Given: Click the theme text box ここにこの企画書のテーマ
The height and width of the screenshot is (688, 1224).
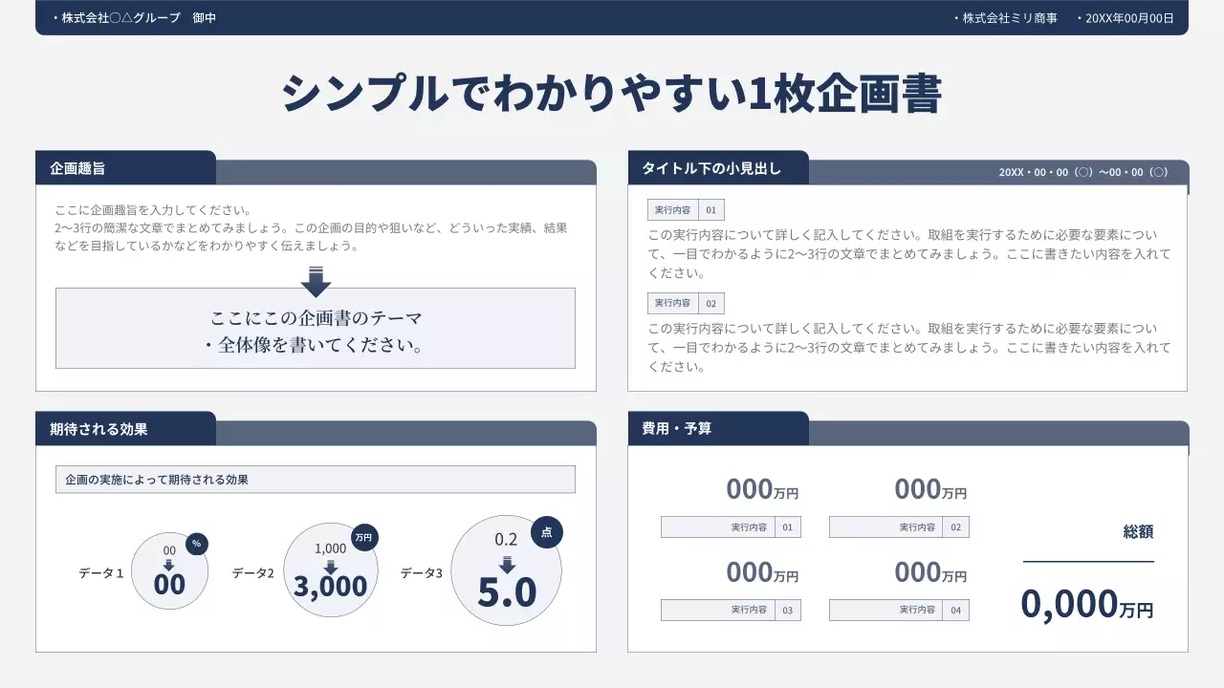Looking at the screenshot, I should click(316, 330).
